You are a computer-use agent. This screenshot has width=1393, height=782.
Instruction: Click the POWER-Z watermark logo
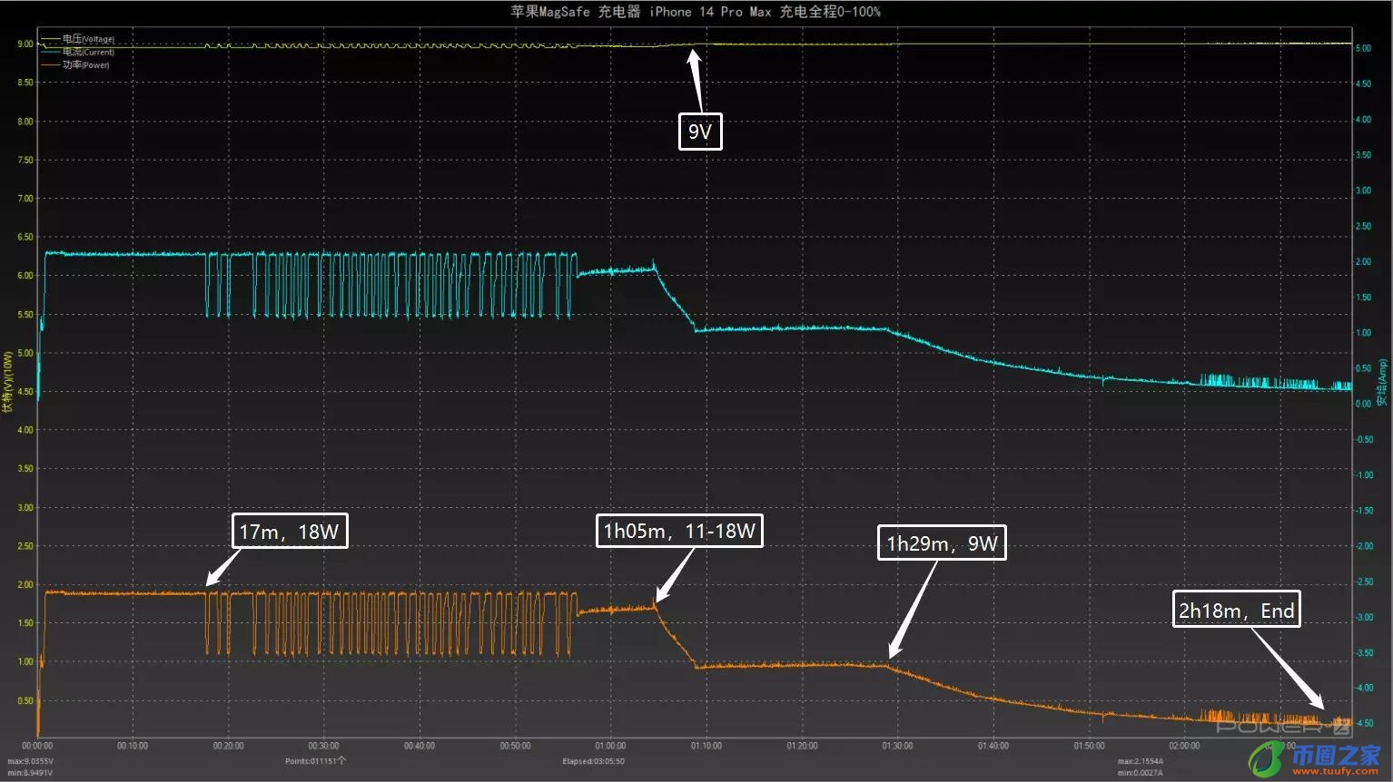[x=1282, y=726]
